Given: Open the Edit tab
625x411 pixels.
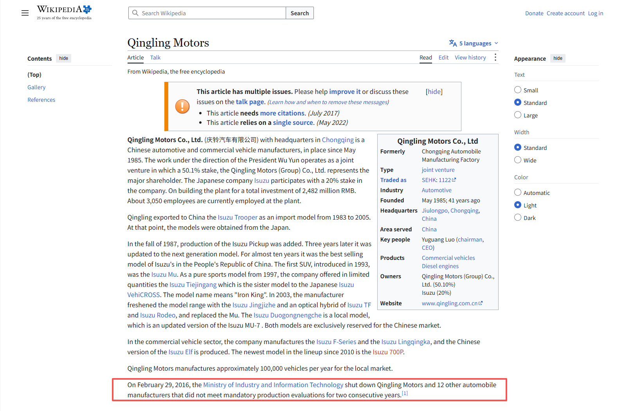Looking at the screenshot, I should [x=443, y=58].
